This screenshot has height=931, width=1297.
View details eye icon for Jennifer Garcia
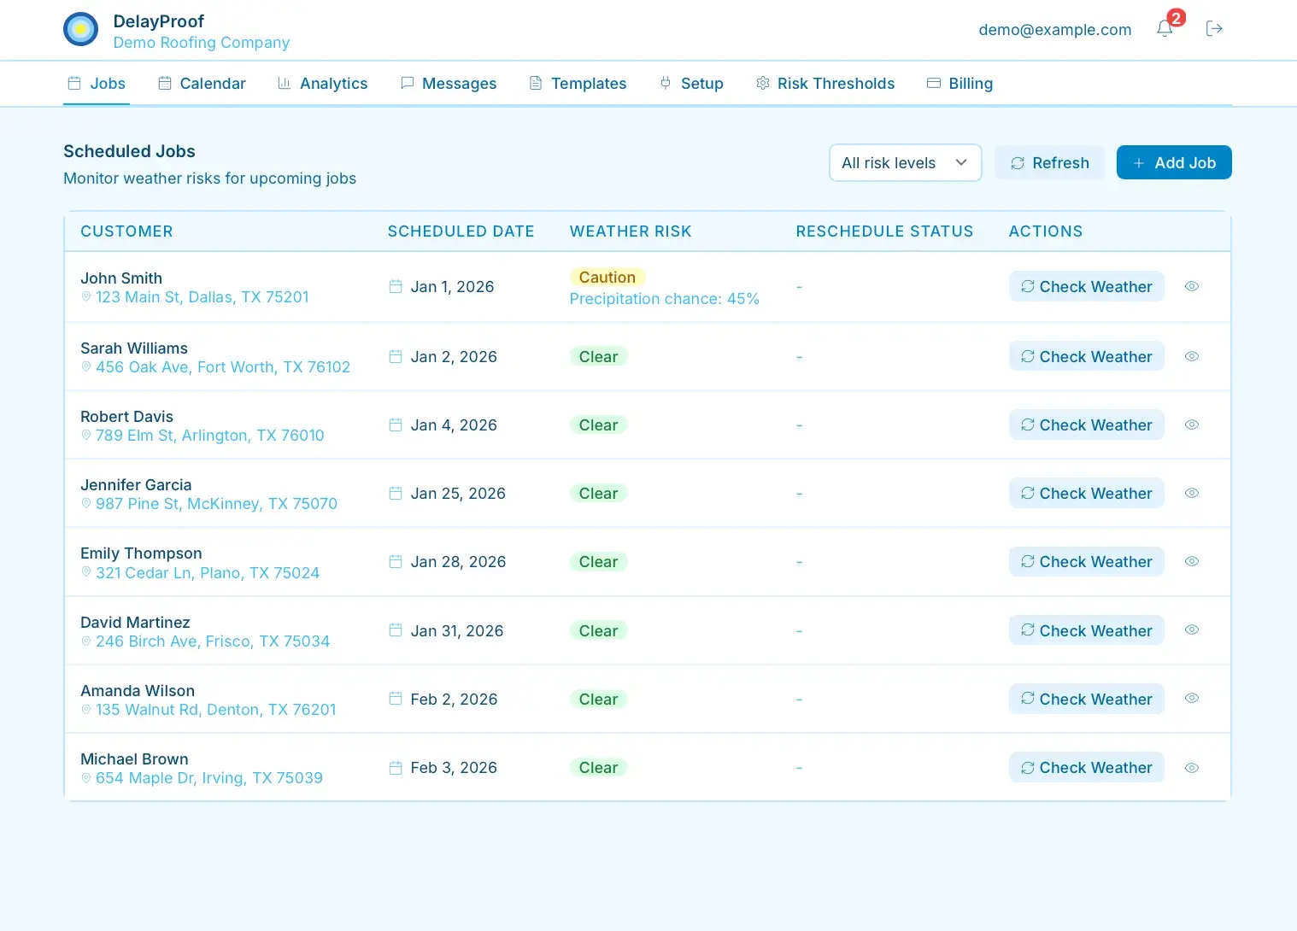(1192, 494)
